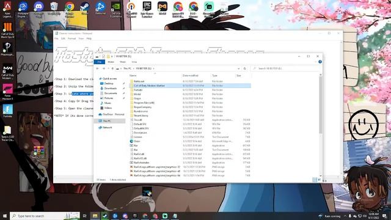Select the Forza Horizon 5 desktop icon

(7, 92)
